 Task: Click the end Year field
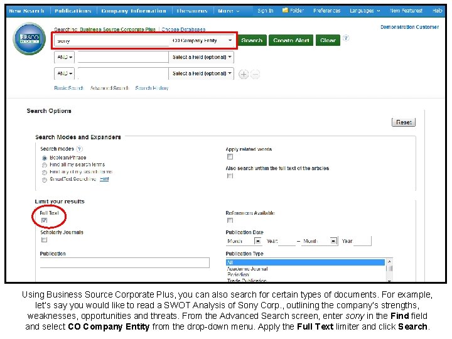362,241
